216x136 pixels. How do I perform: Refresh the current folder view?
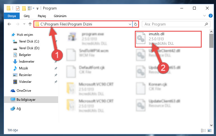136,24
